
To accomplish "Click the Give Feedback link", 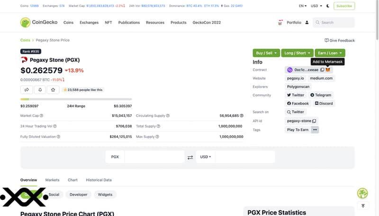I will 340,41.
